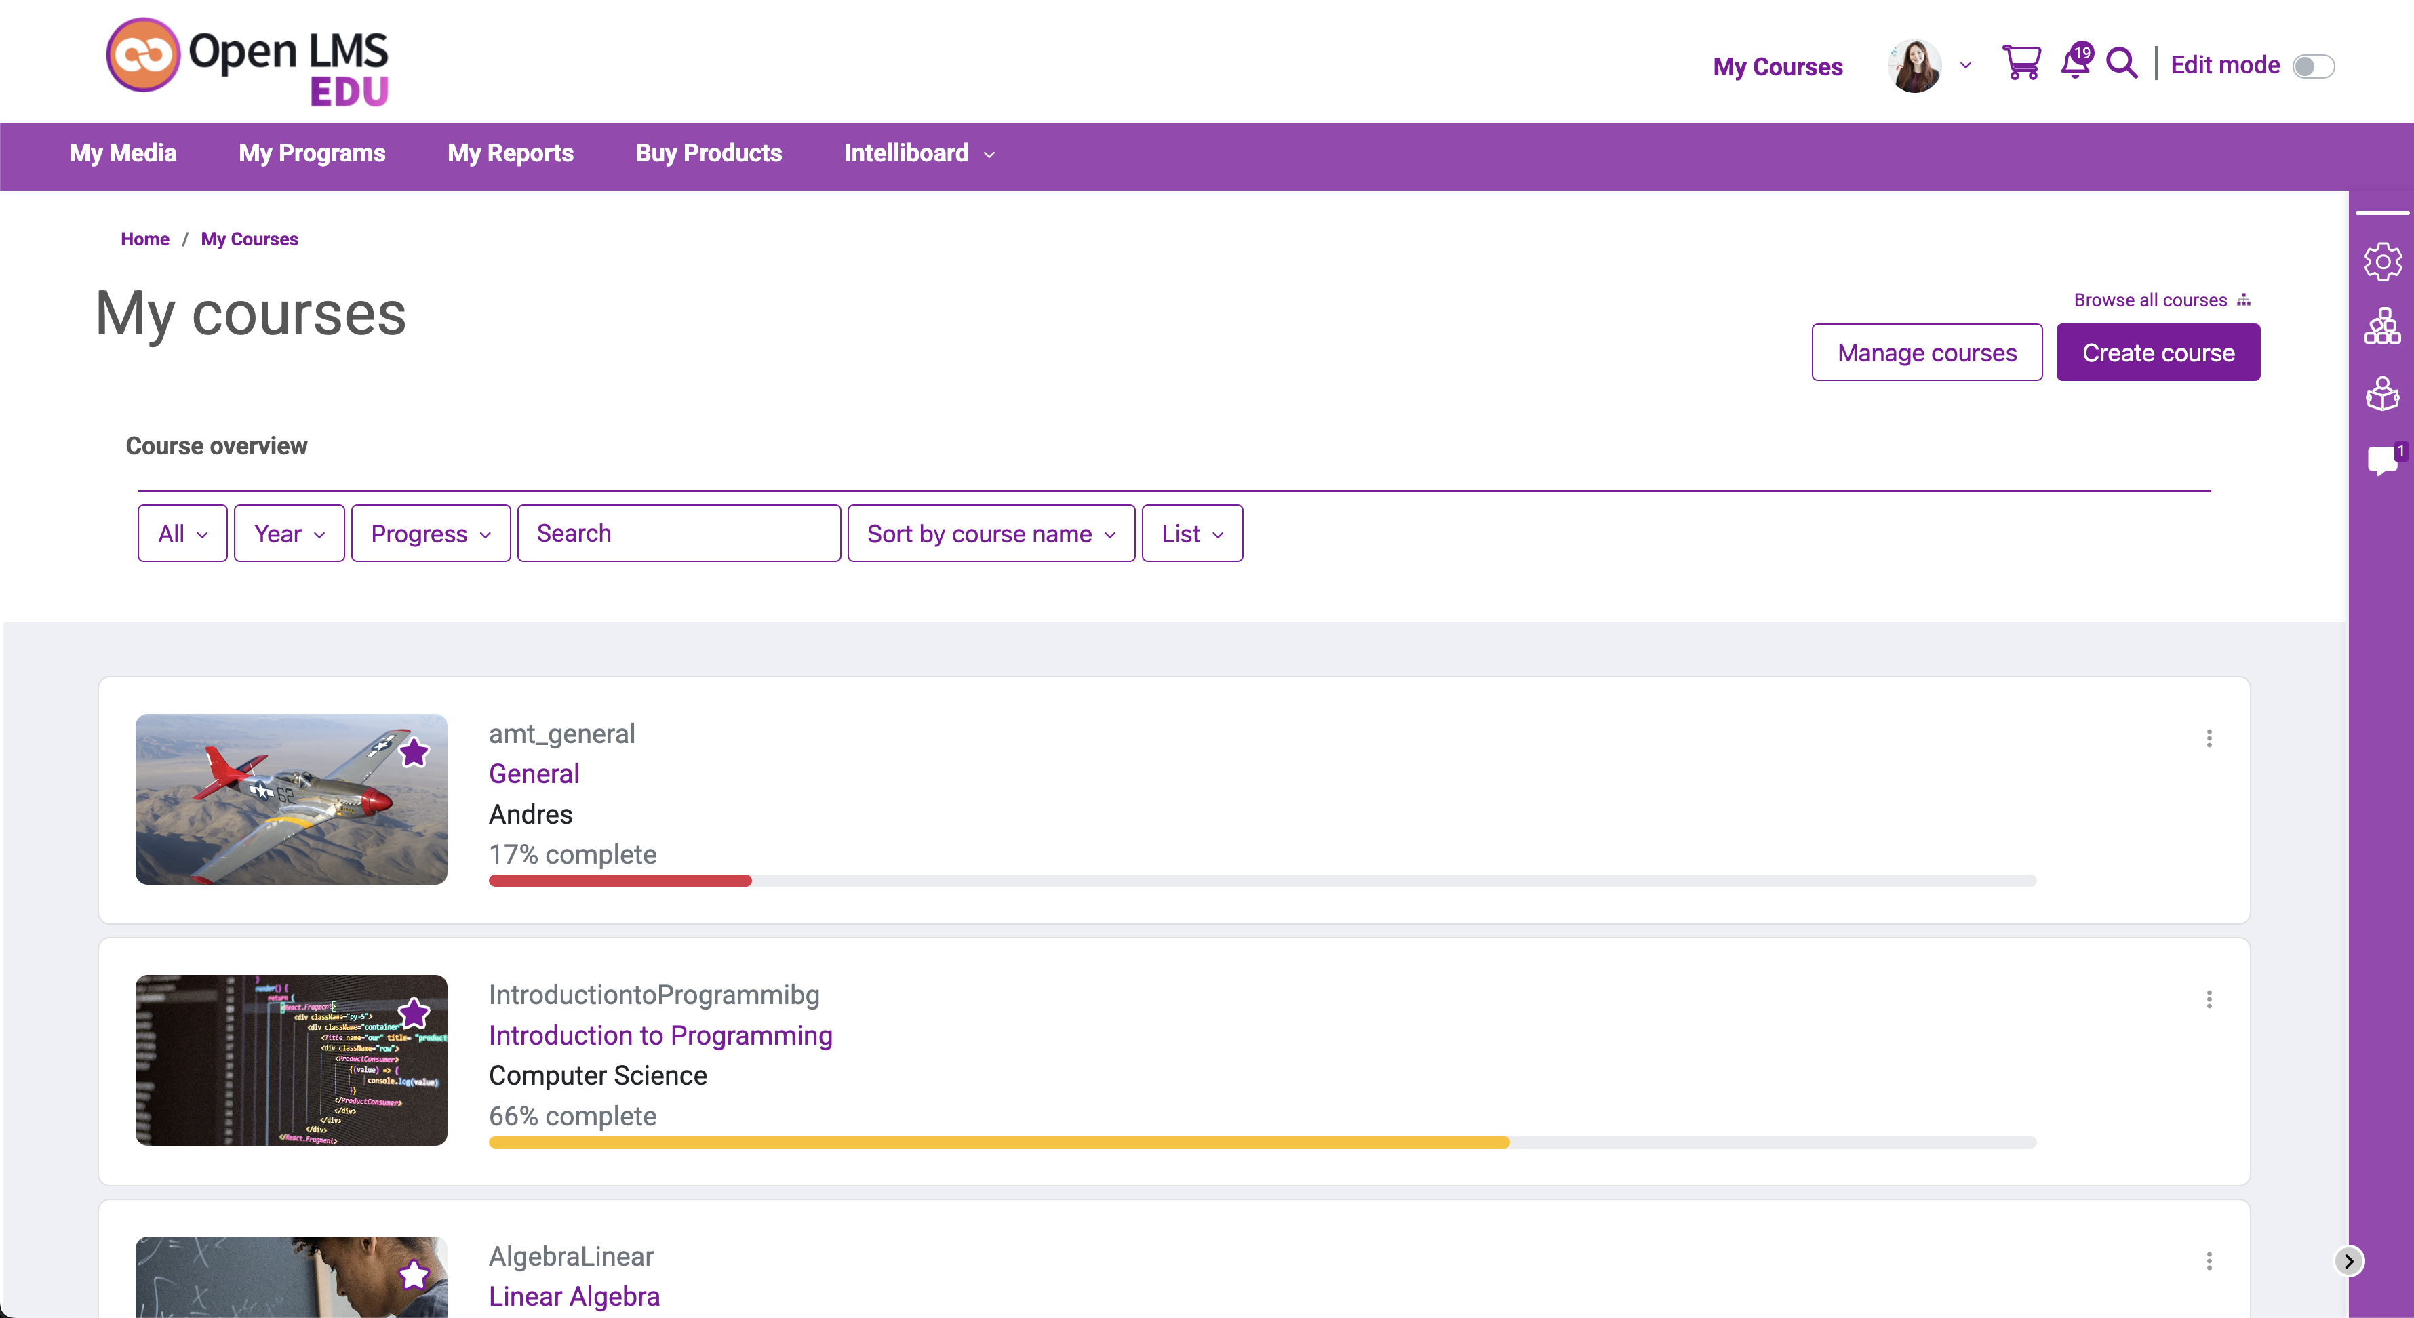Click the 'Course overview' heading text
This screenshot has height=1318, width=2414.
[216, 446]
